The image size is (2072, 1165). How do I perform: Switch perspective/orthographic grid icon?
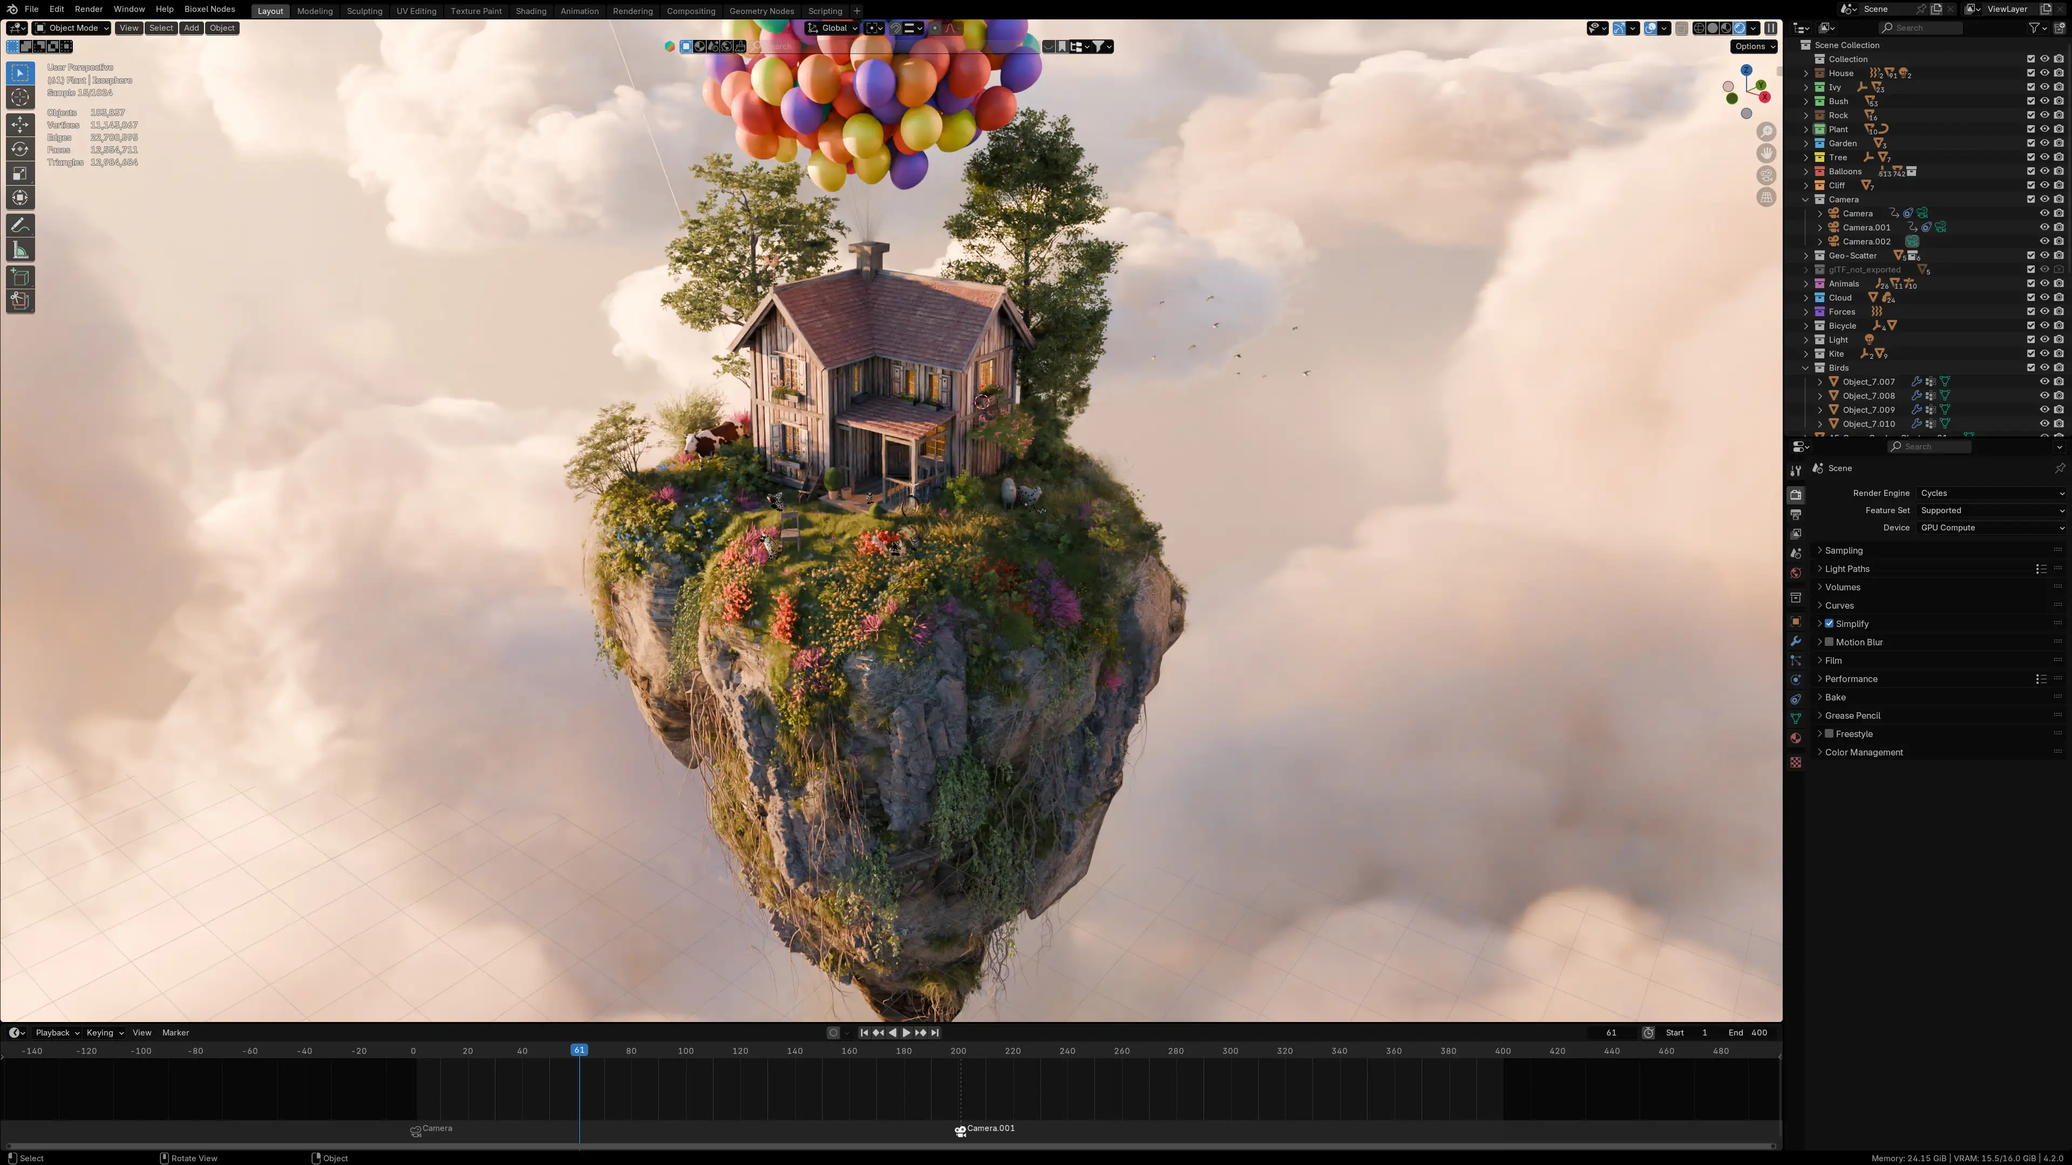1767,197
